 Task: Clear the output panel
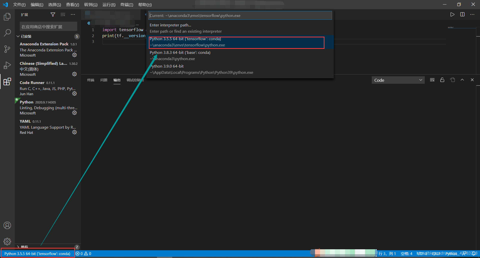point(432,80)
